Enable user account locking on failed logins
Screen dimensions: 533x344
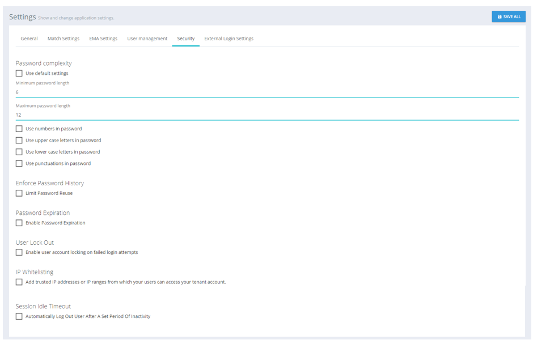point(19,252)
